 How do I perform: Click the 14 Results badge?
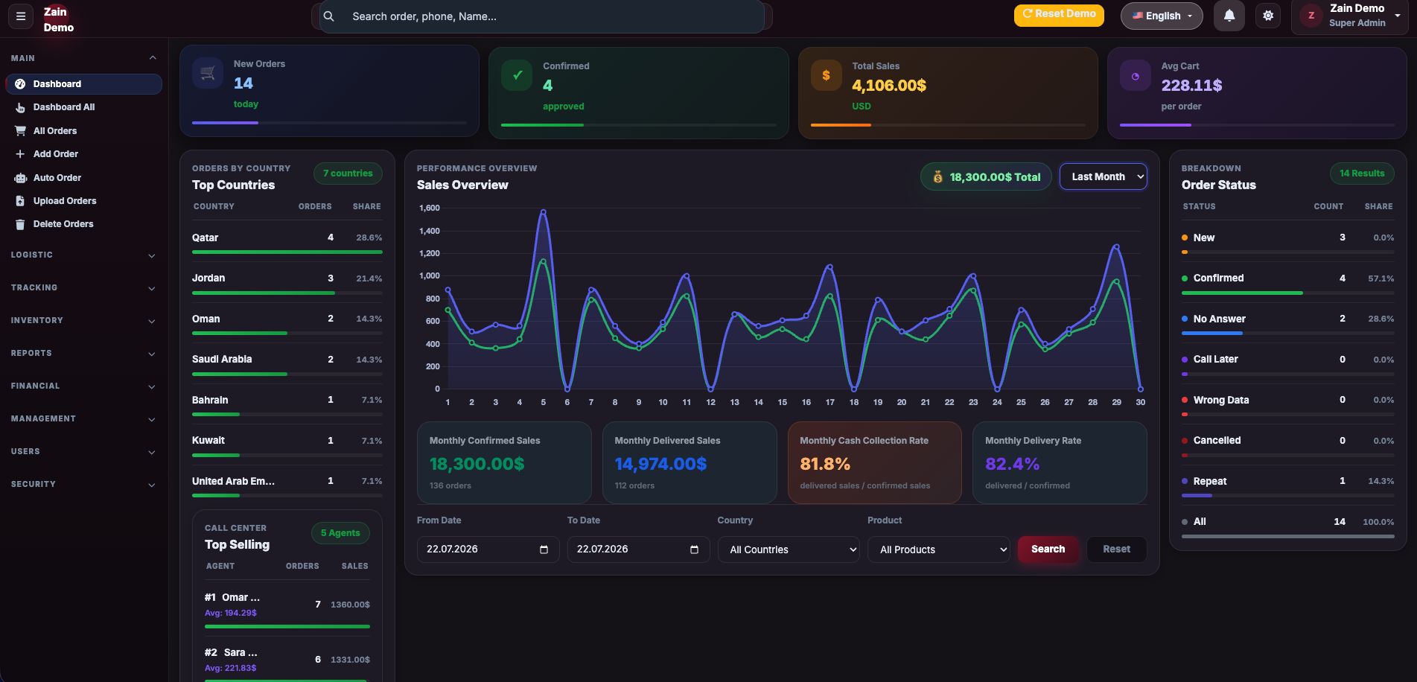coord(1362,173)
